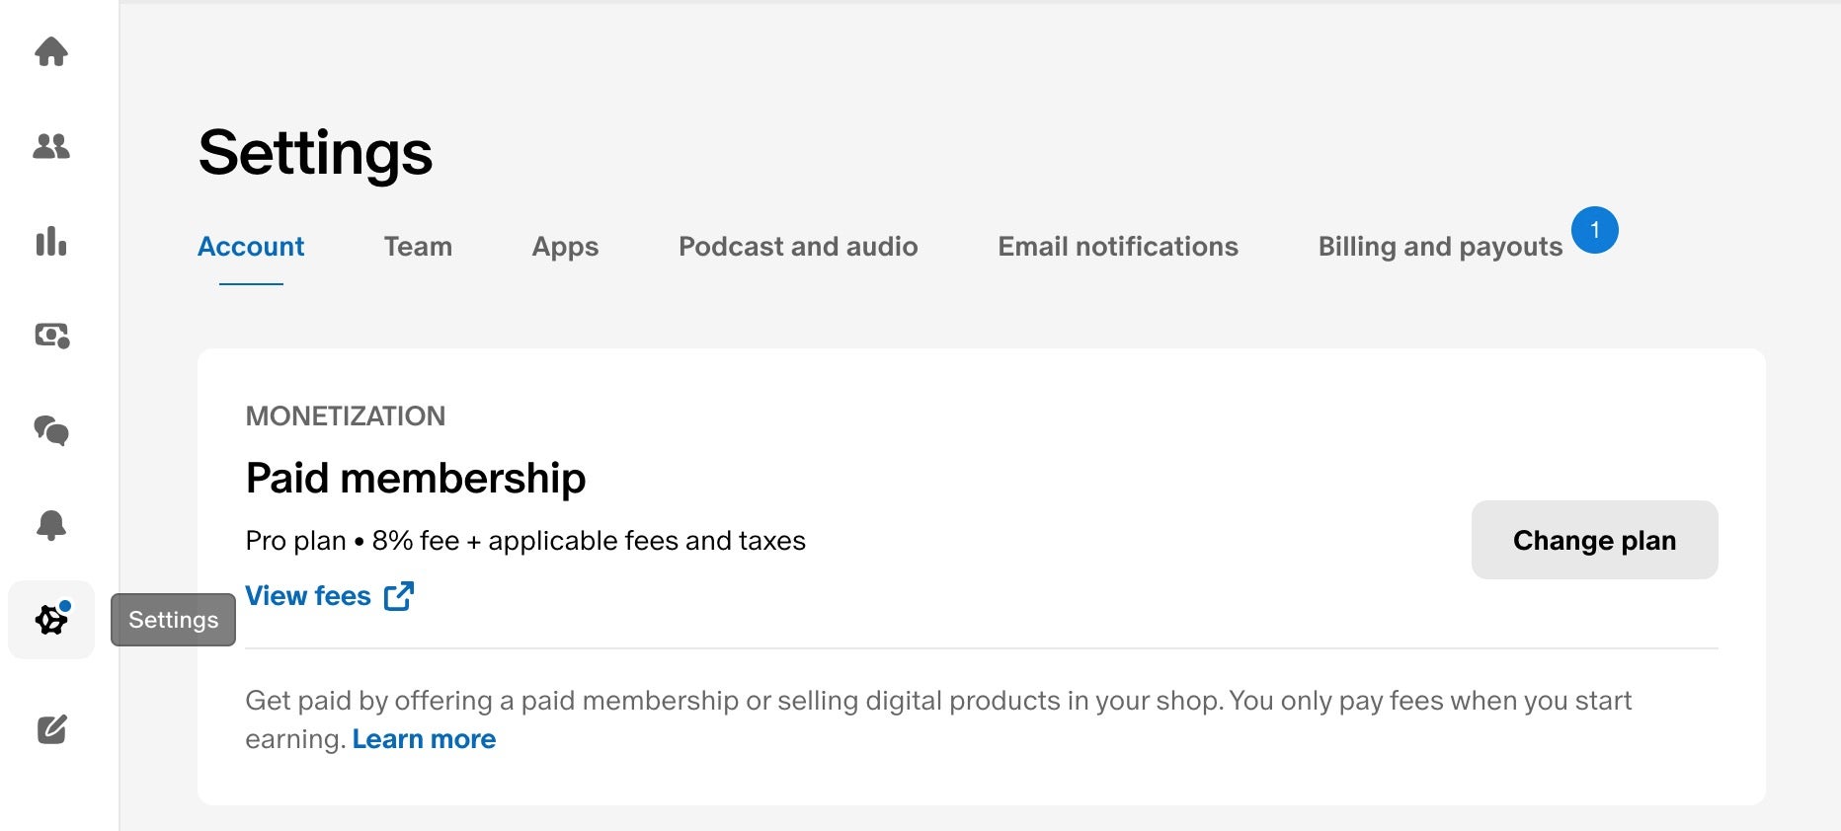The height and width of the screenshot is (831, 1841).
Task: Click the external link icon beside View fees
Action: click(x=398, y=596)
